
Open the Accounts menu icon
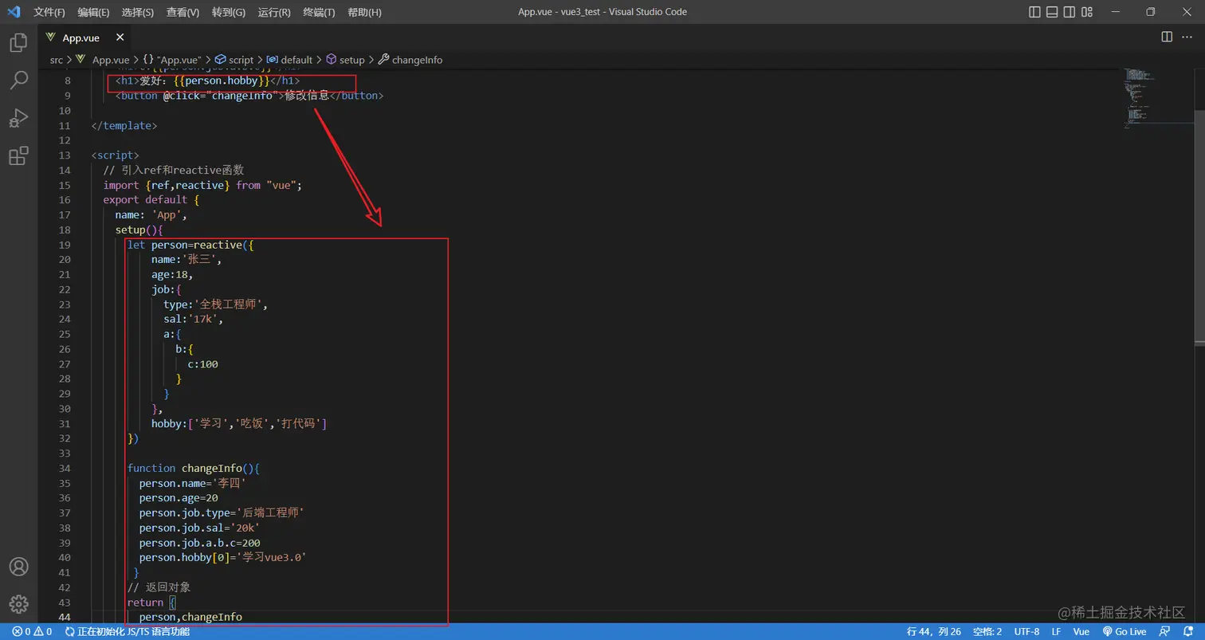(x=18, y=567)
